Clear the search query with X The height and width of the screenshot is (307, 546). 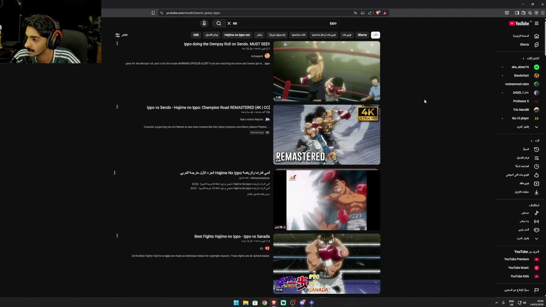229,23
